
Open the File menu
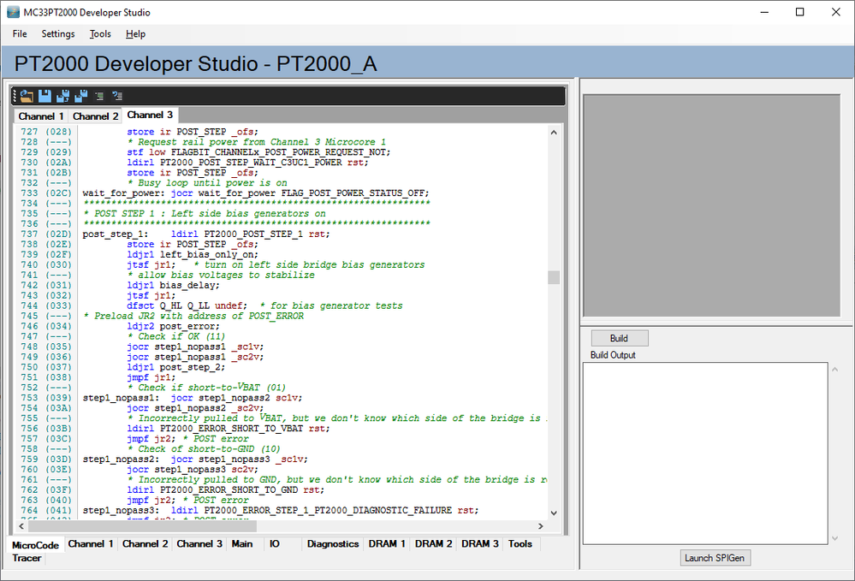[20, 33]
